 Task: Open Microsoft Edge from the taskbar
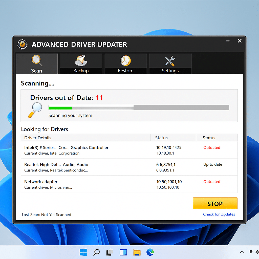point(150,252)
